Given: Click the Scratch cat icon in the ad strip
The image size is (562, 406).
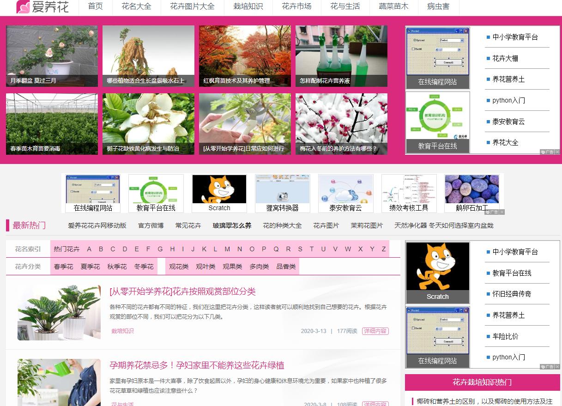Looking at the screenshot, I should (x=219, y=188).
